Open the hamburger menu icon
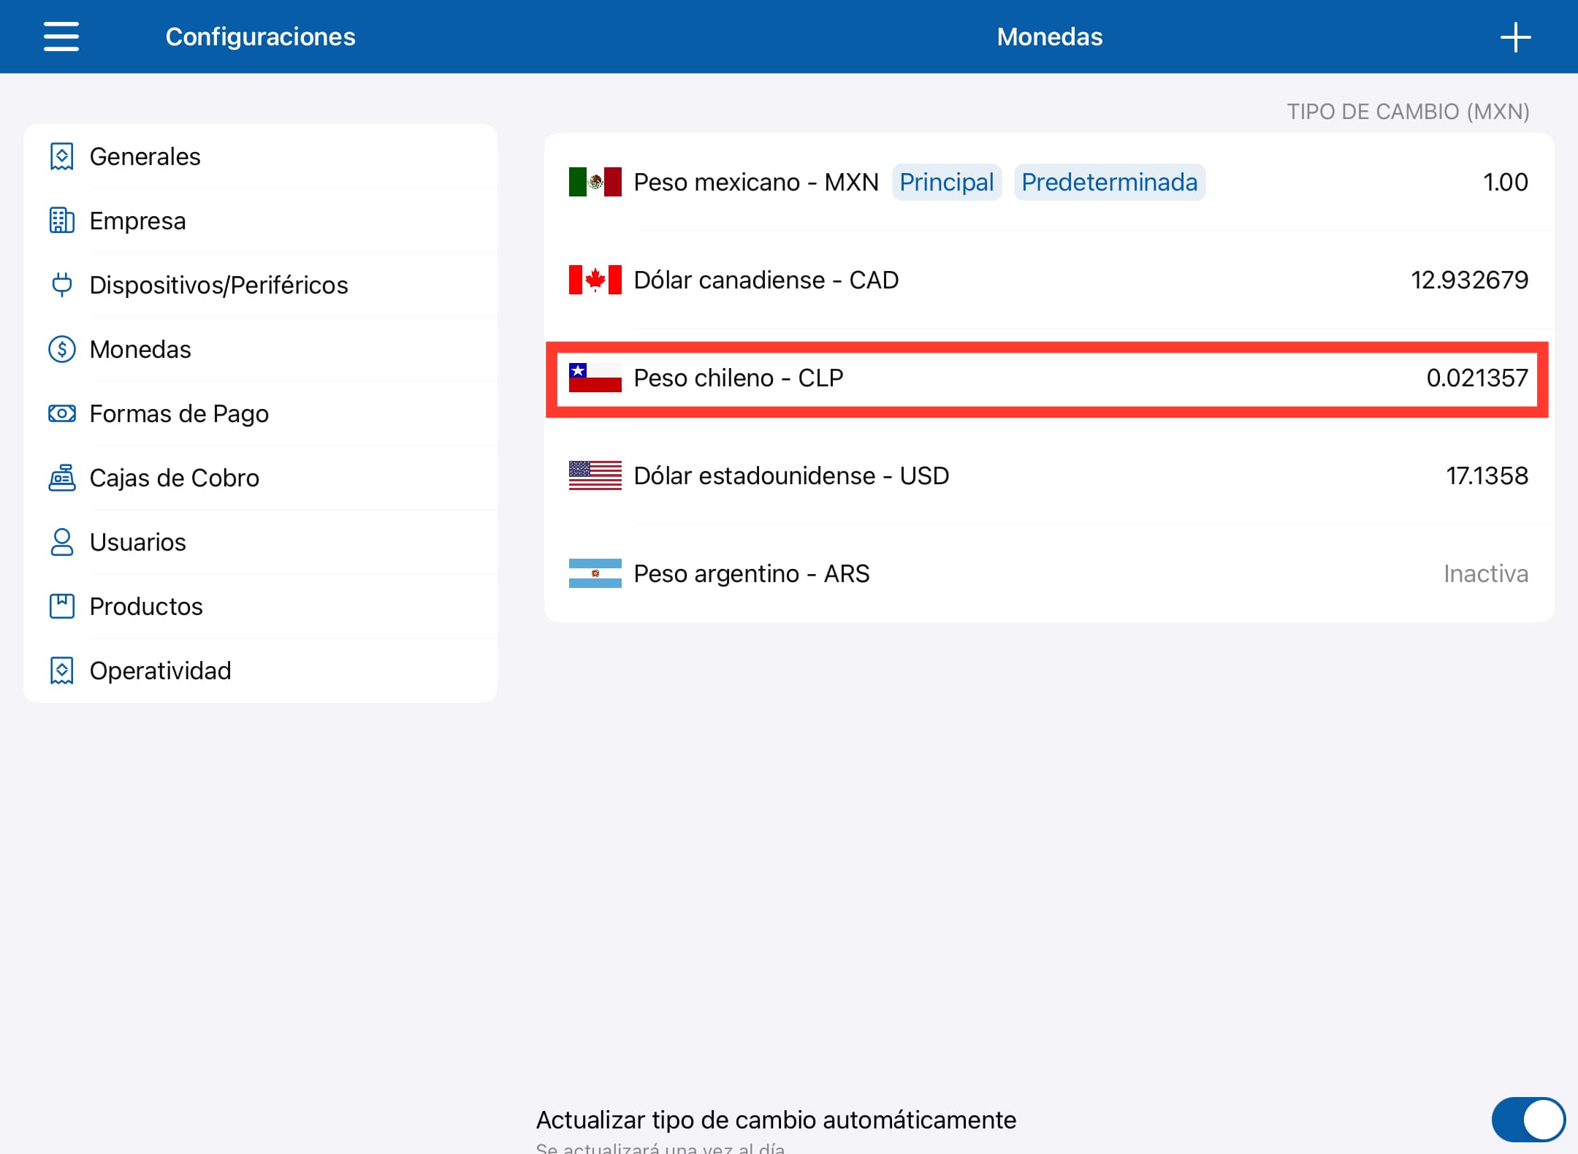1578x1154 pixels. 61,37
